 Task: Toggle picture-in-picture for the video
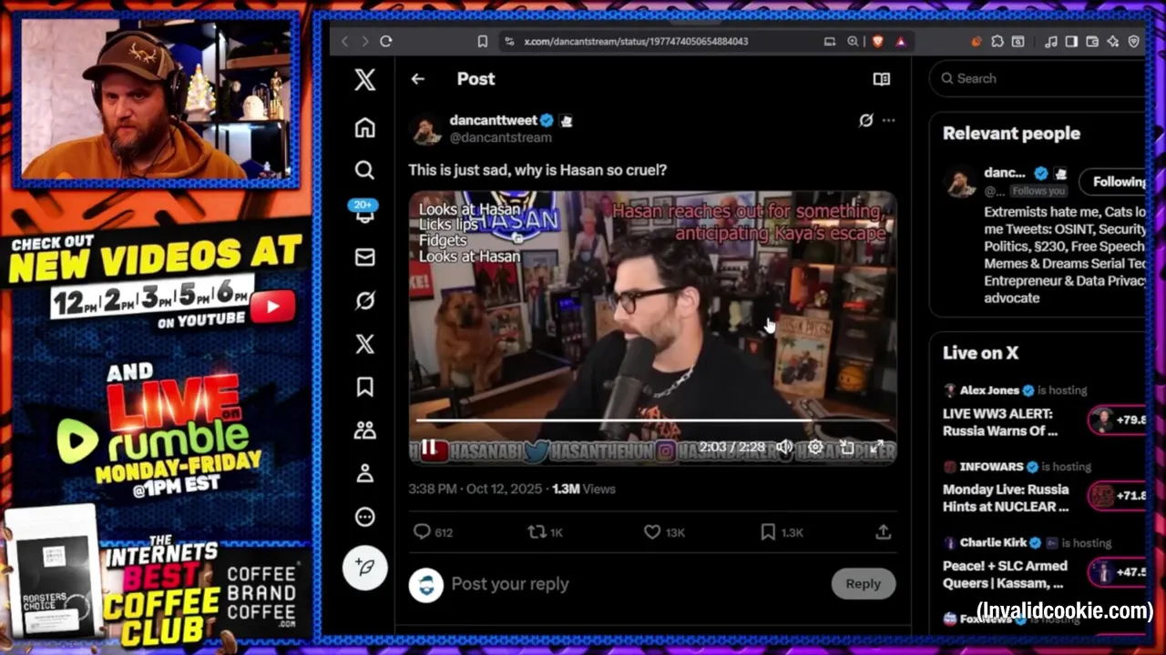847,447
